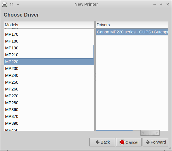Image resolution: width=172 pixels, height=151 pixels.
Task: Proceed with the Forward button
Action: pos(155,142)
